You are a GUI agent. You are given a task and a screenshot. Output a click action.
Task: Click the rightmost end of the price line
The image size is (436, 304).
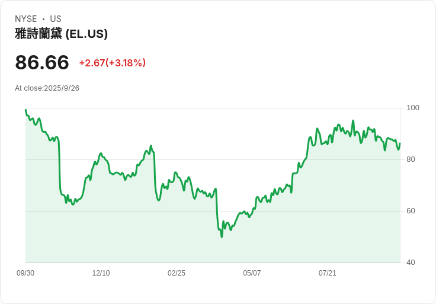(400, 143)
